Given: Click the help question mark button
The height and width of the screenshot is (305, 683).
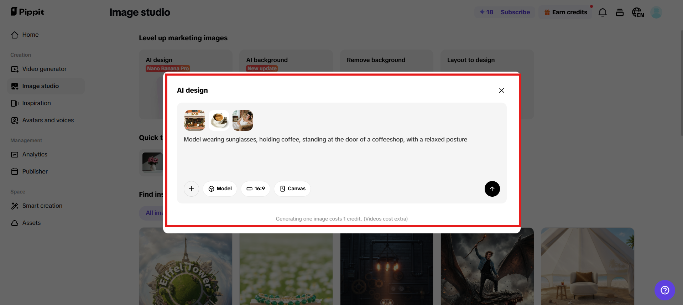Looking at the screenshot, I should (x=664, y=290).
